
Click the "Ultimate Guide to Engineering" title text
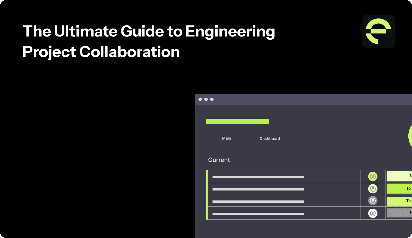(164, 31)
